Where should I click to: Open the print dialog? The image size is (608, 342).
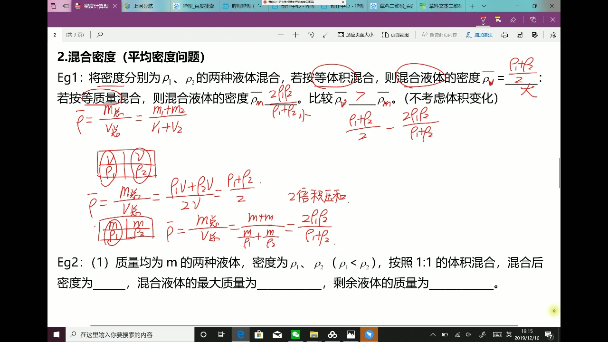coord(504,35)
